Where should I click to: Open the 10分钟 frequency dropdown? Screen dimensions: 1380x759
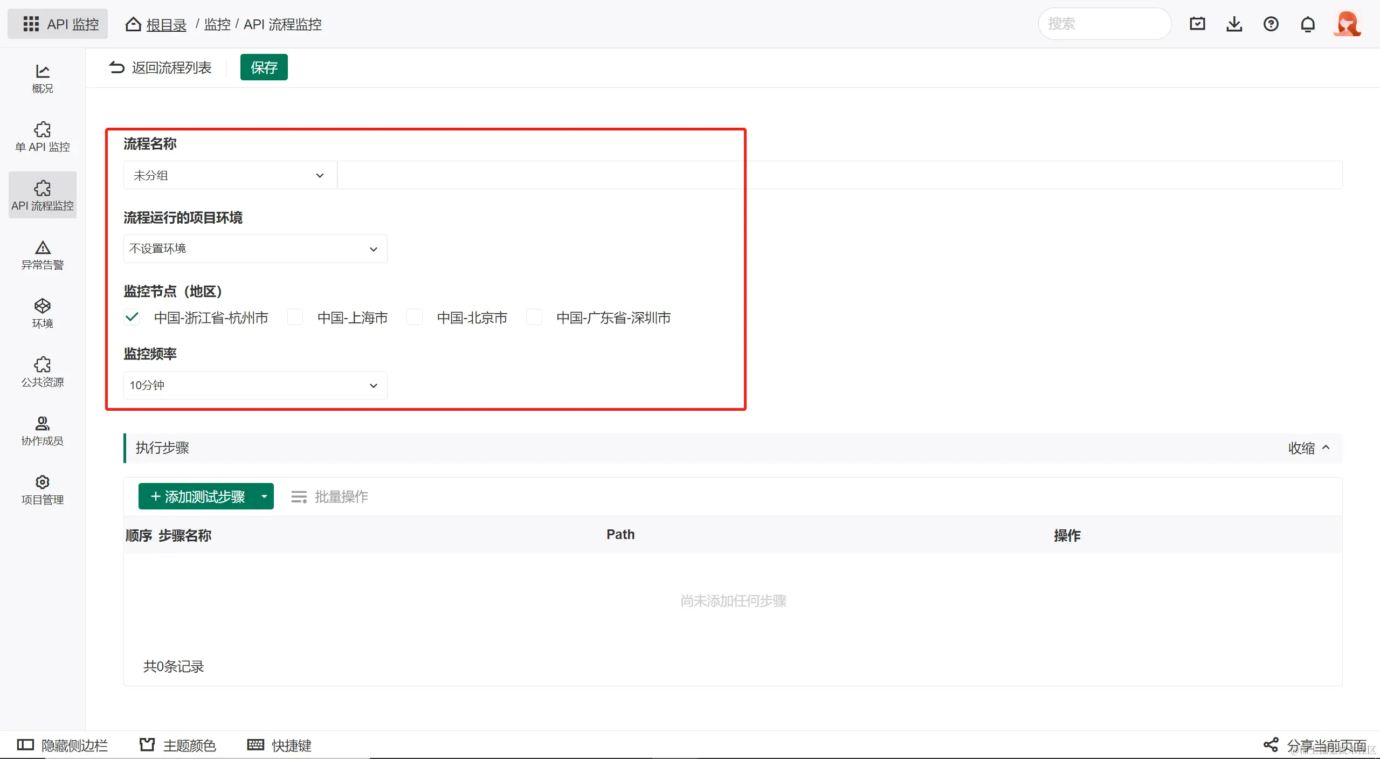pos(254,385)
